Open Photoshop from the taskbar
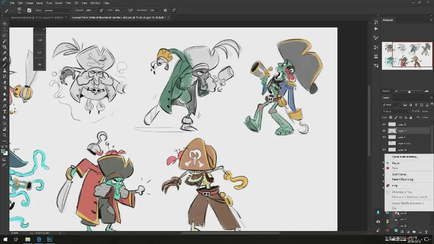434x244 pixels. coord(50,239)
